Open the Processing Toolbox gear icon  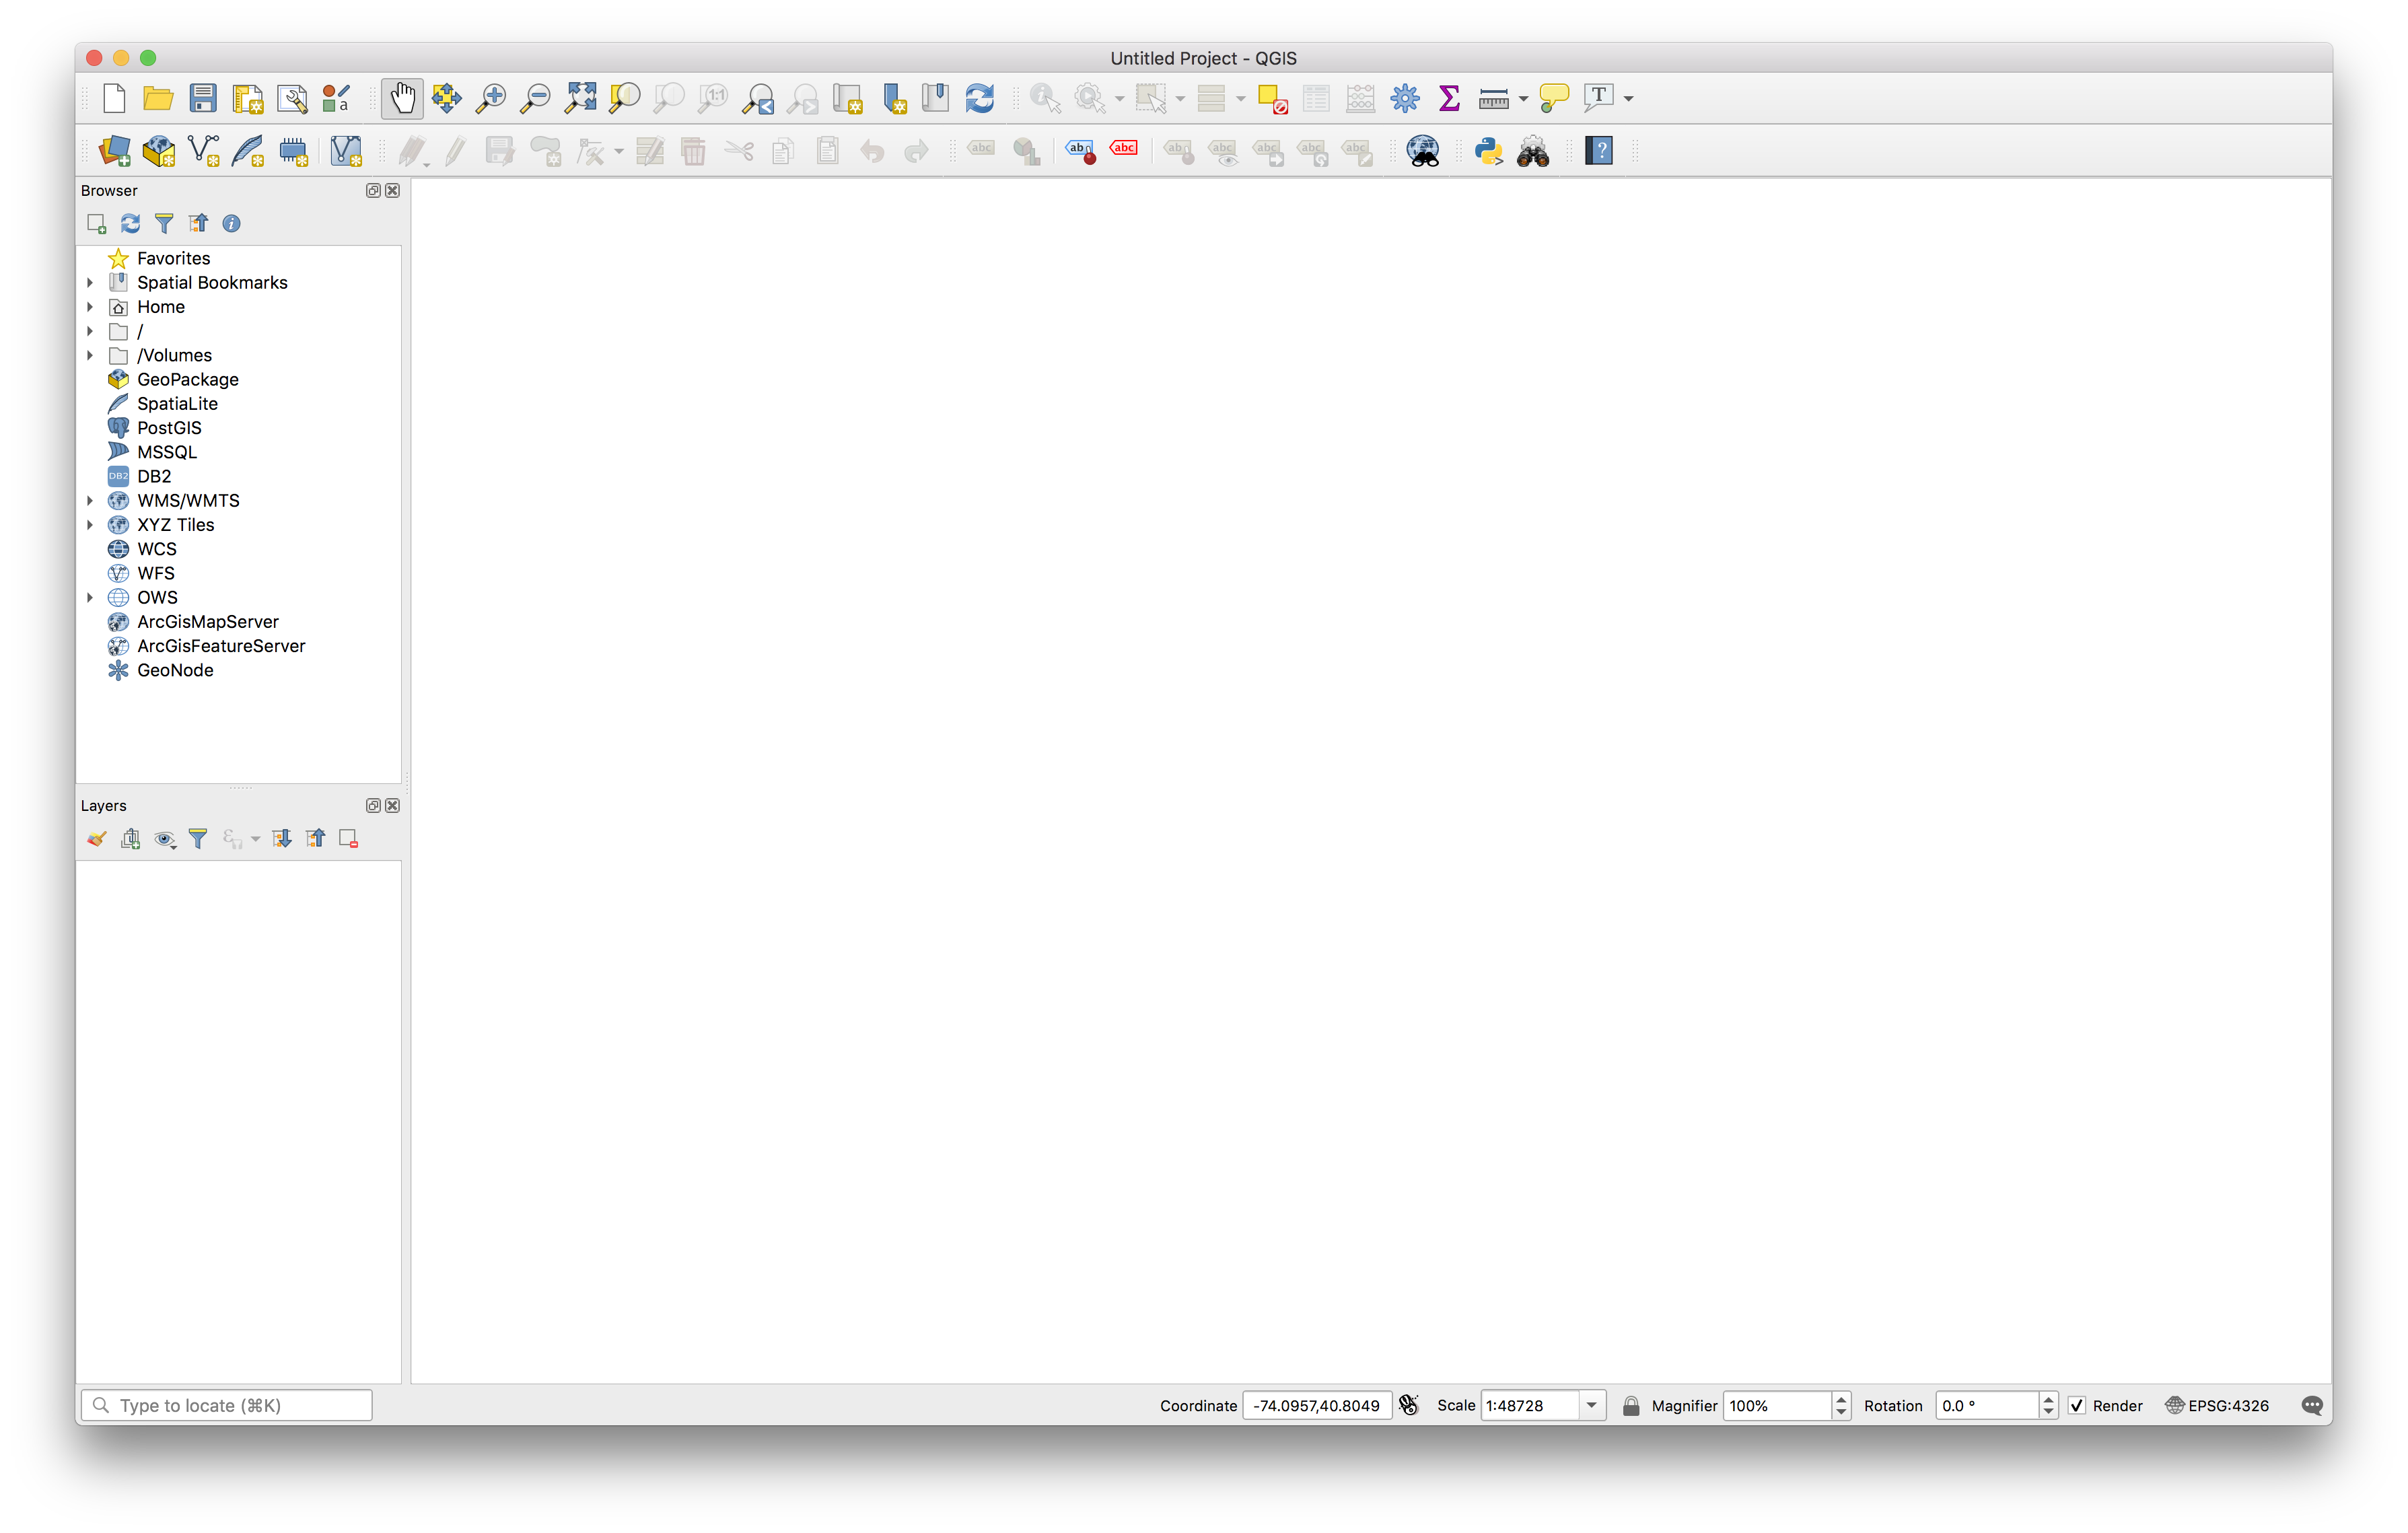[1405, 98]
